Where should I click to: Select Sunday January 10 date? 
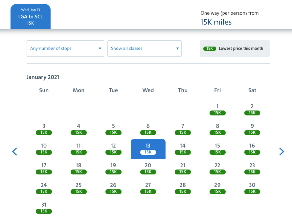44,149
